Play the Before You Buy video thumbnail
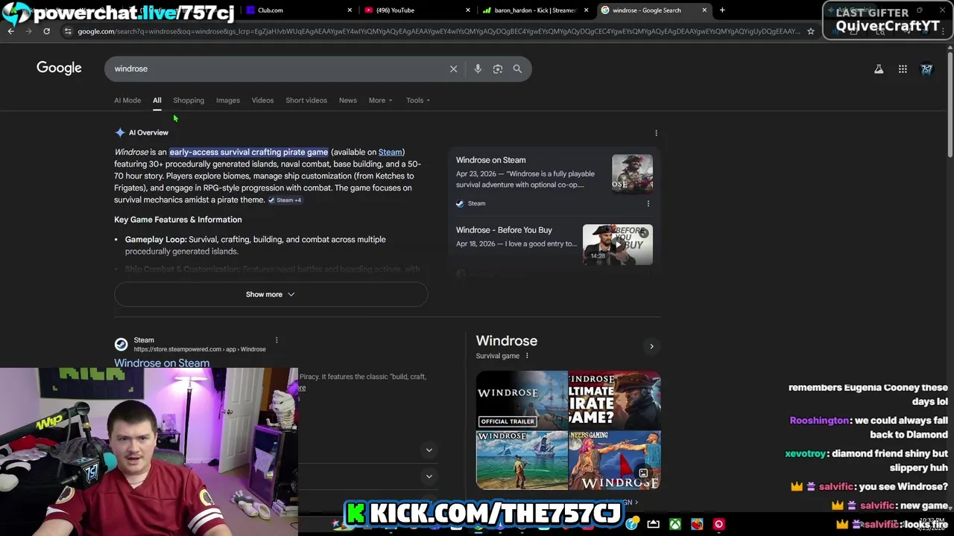Screen dimensions: 954x536 [617, 244]
